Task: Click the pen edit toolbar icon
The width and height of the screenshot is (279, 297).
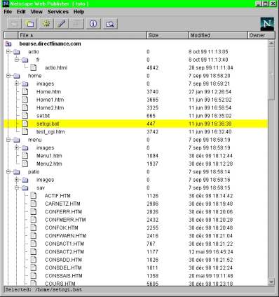Action: [61, 24]
